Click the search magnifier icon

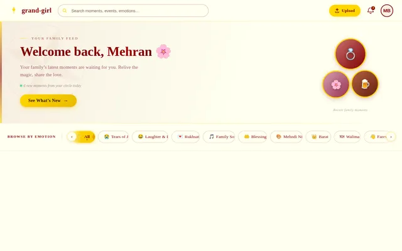tap(65, 11)
